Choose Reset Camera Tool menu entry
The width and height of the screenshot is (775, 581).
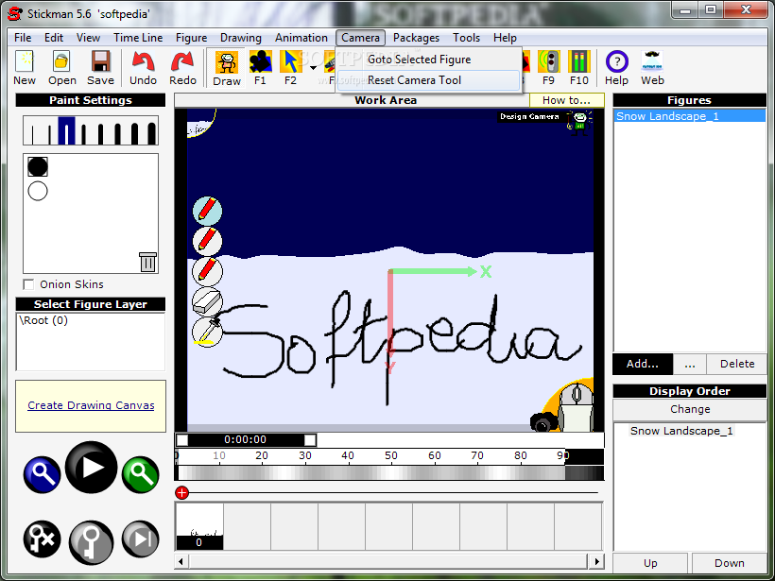click(428, 80)
